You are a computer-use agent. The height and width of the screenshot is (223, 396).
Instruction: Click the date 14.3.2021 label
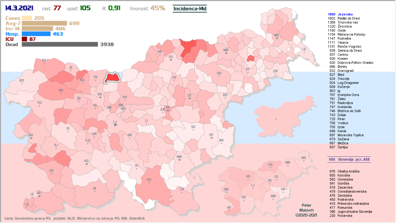pyautogui.click(x=19, y=8)
